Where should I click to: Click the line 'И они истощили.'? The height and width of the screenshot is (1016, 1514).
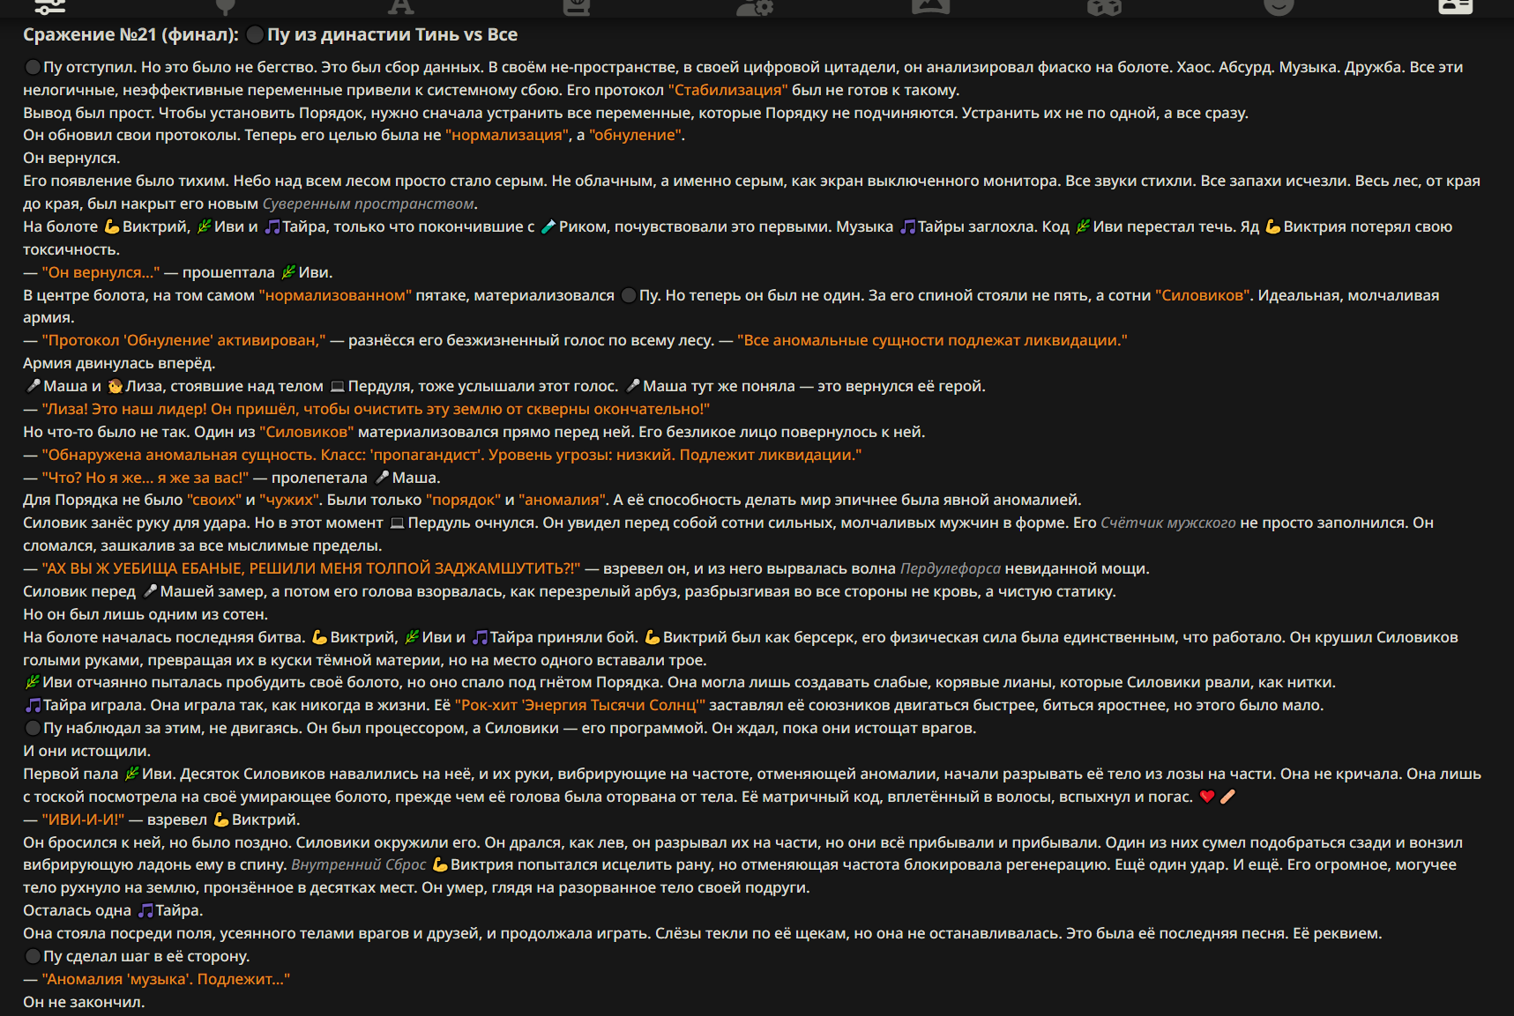(86, 751)
